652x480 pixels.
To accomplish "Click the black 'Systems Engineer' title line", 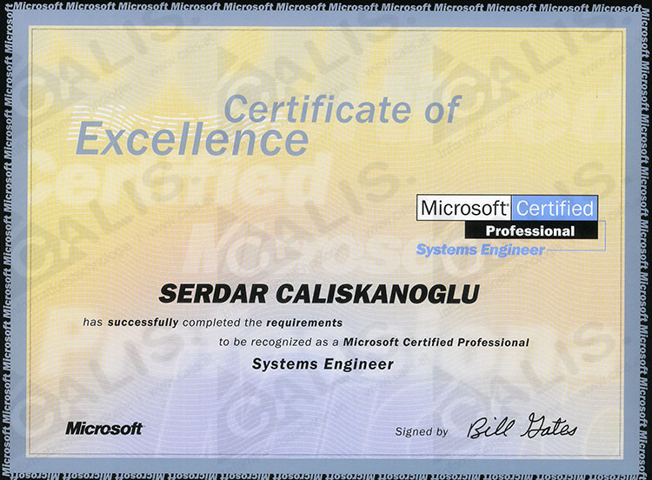I will pyautogui.click(x=323, y=364).
